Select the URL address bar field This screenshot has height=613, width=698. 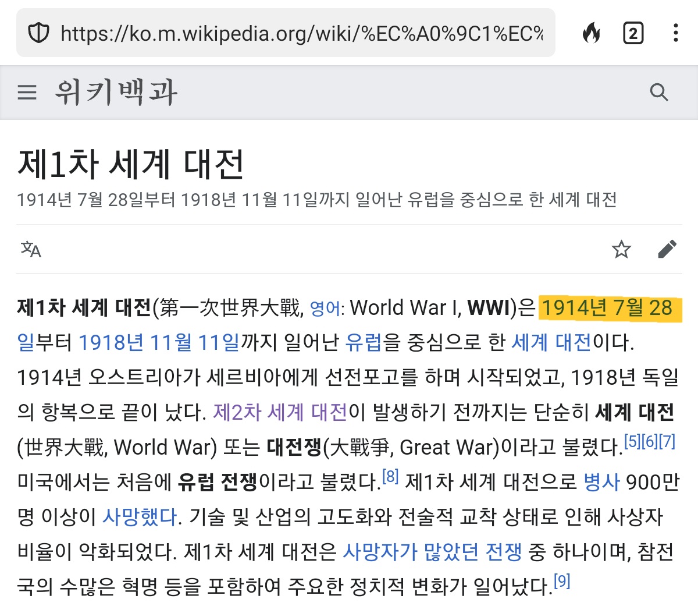(x=286, y=33)
